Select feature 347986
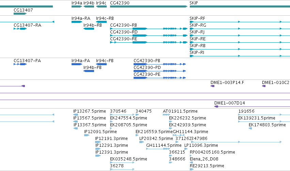290x171 pixels. (199, 139)
